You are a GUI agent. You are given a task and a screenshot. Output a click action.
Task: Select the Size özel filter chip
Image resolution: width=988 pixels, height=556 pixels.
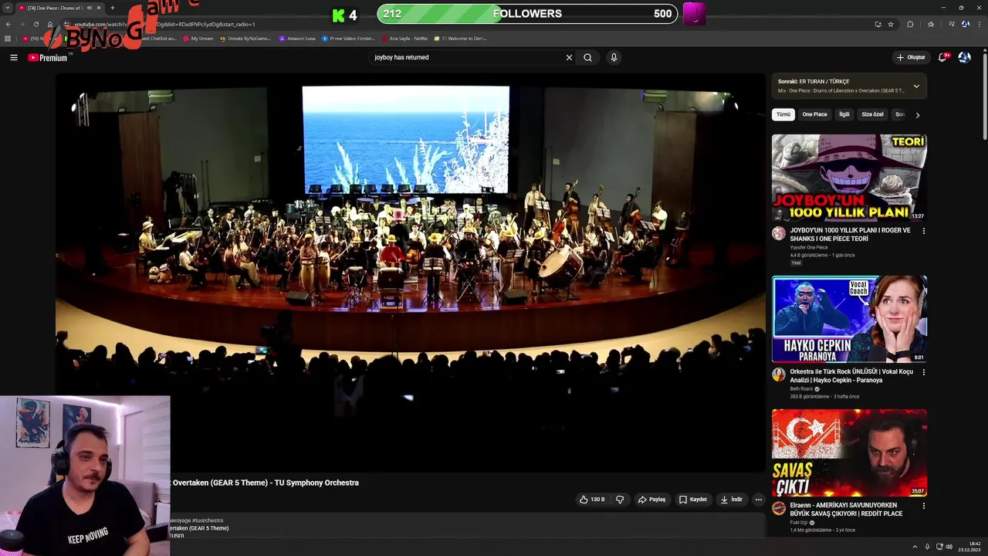click(872, 114)
